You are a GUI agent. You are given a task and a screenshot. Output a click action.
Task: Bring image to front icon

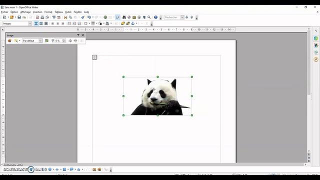[123, 23]
